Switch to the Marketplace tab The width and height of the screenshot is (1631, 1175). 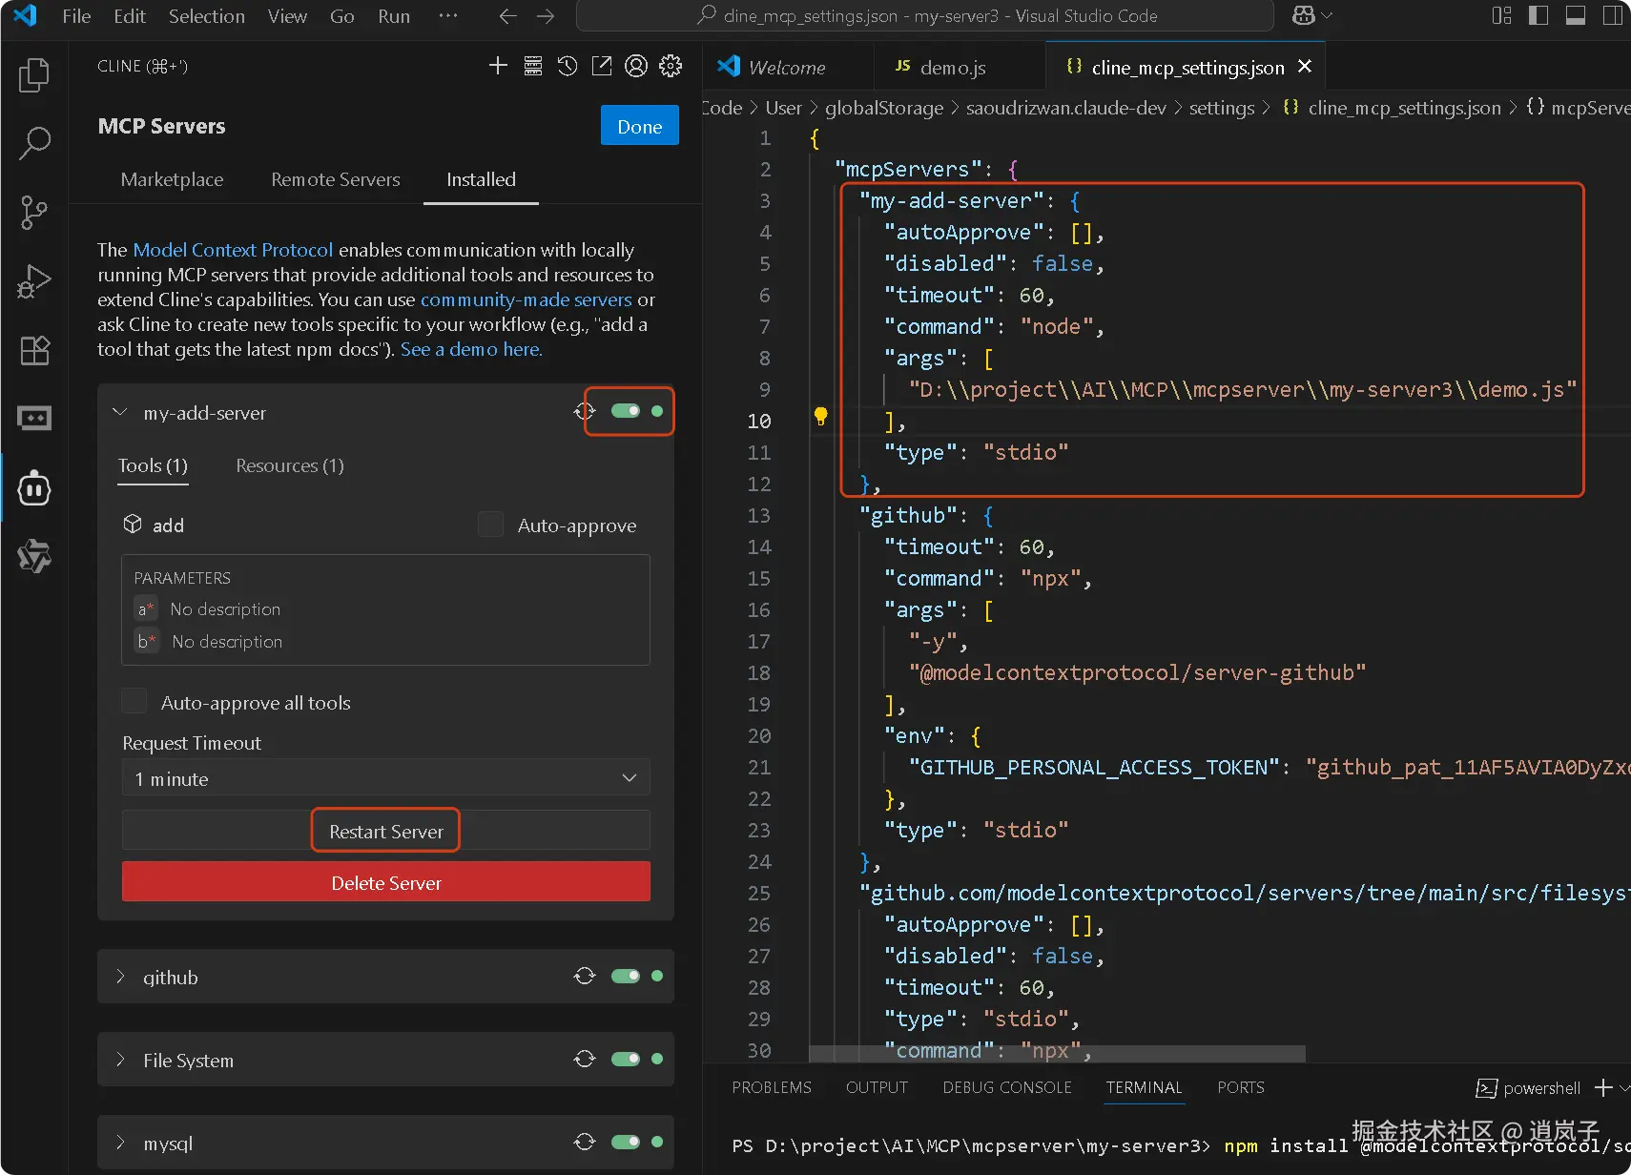click(x=172, y=179)
